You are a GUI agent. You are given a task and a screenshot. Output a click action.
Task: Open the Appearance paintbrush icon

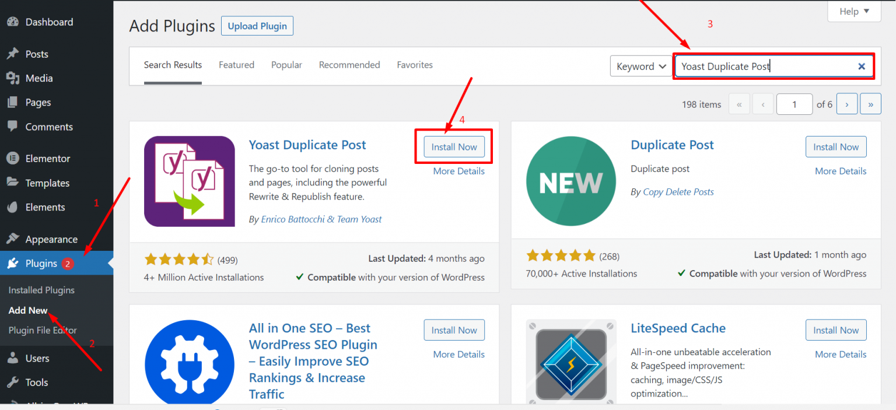(13, 239)
